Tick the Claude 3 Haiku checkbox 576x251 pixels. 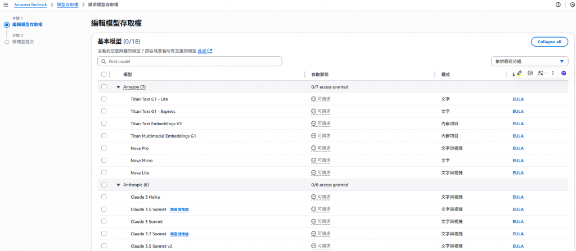[103, 197]
